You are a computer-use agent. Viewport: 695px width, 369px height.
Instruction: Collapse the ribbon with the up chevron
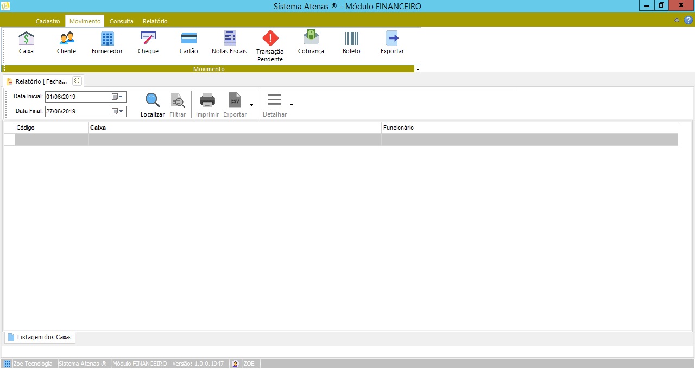pyautogui.click(x=677, y=20)
